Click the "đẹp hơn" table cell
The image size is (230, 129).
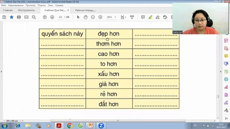(109, 34)
